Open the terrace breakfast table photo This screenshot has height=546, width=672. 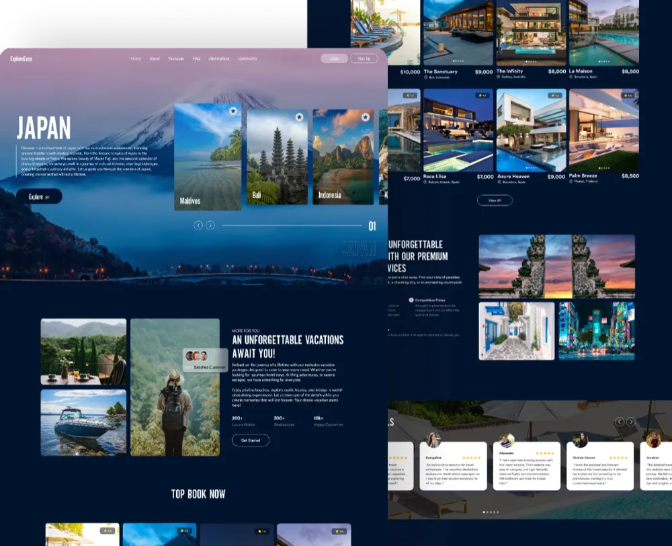(83, 352)
